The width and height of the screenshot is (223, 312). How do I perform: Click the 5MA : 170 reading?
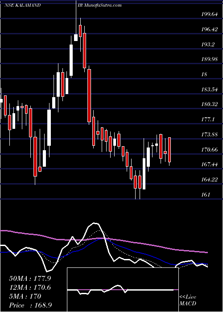[25, 296]
